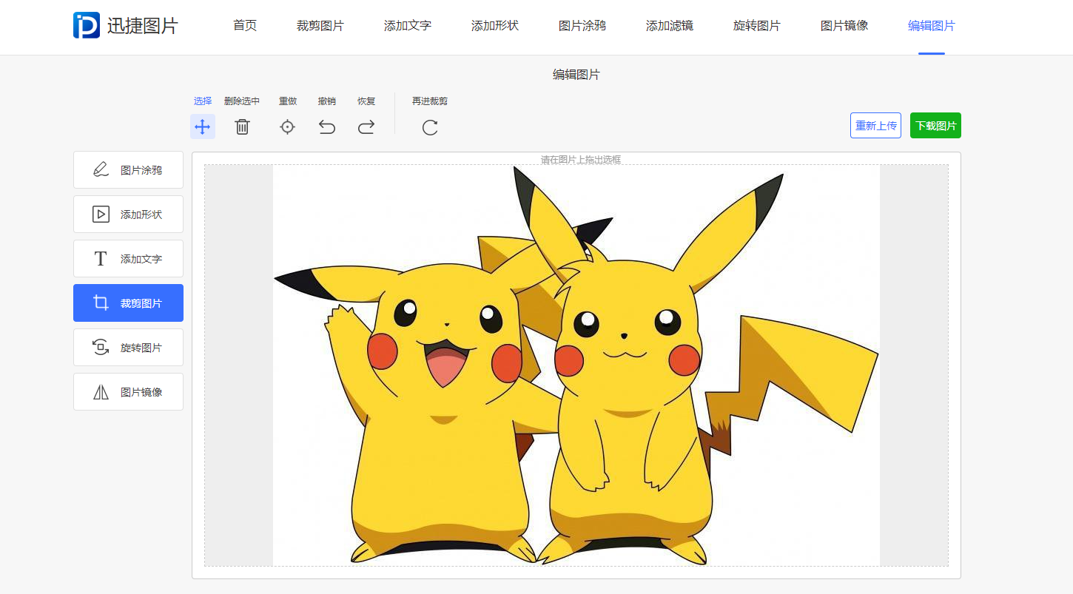Open 裁剪图片 in the top navigation
The image size is (1073, 594).
pos(320,26)
